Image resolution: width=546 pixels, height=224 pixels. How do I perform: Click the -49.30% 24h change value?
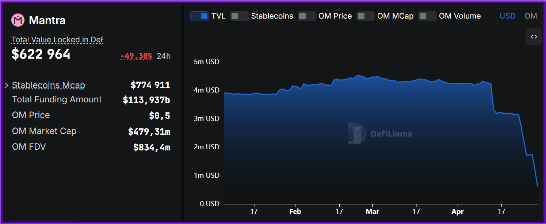point(137,56)
